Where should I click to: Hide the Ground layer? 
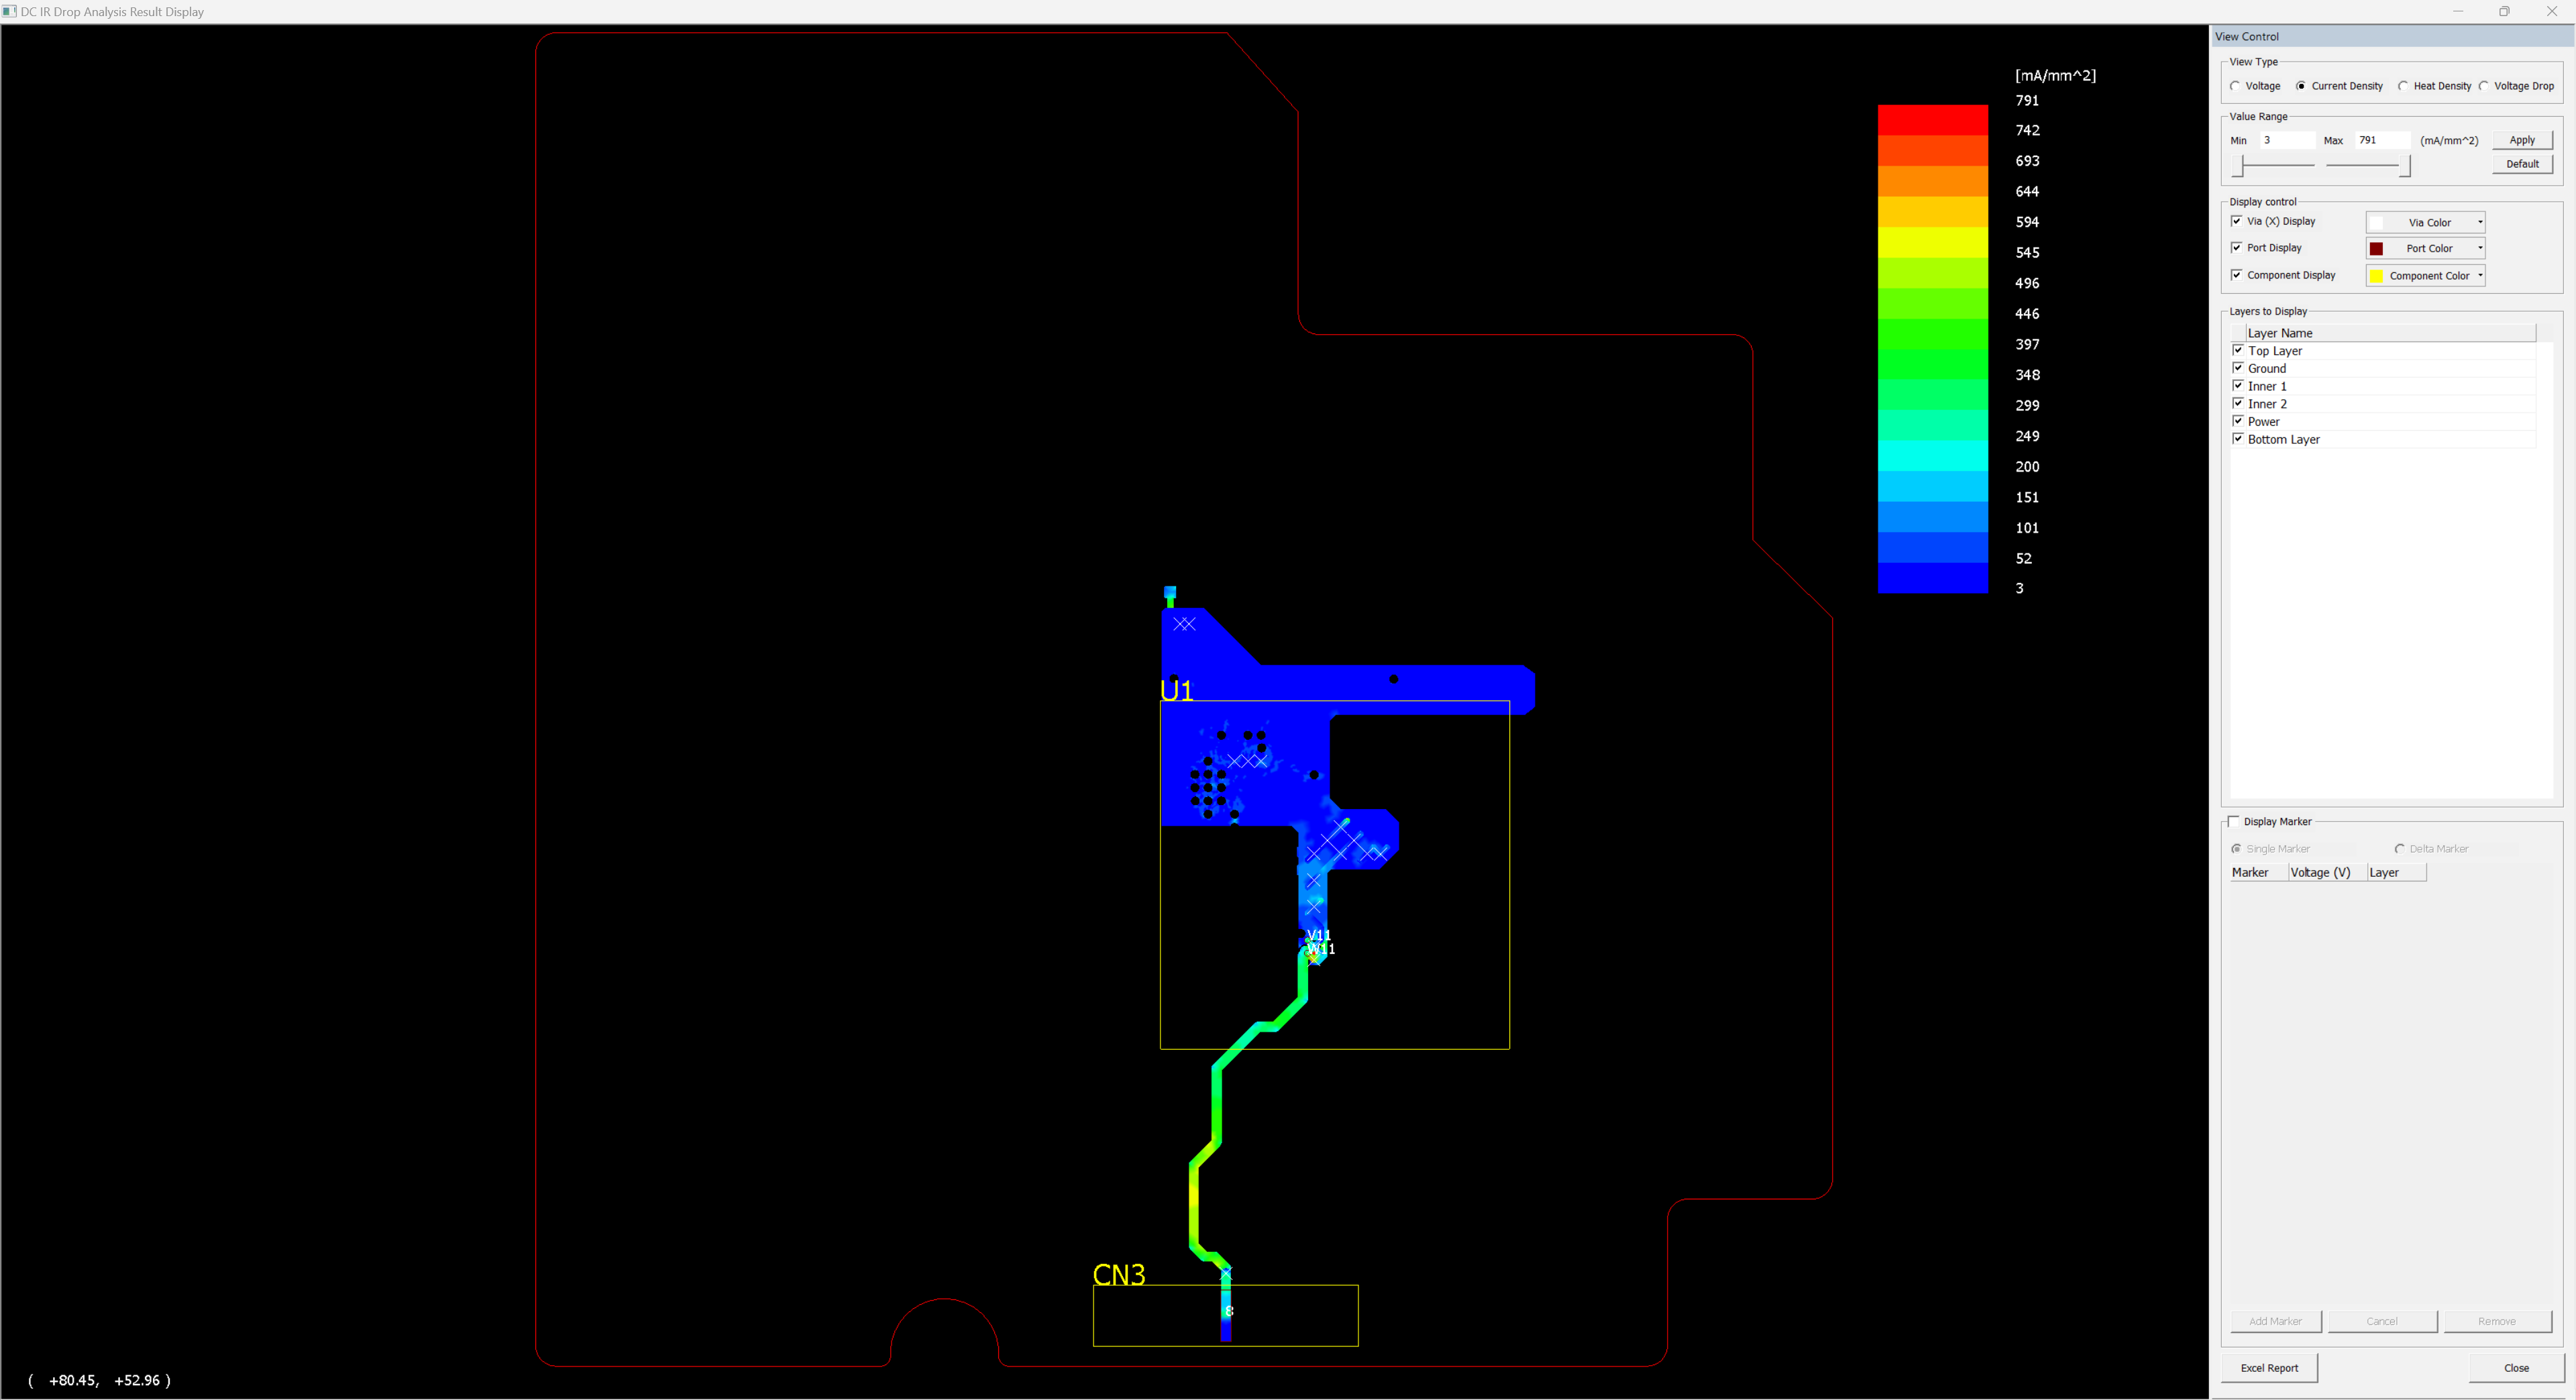click(x=2238, y=368)
